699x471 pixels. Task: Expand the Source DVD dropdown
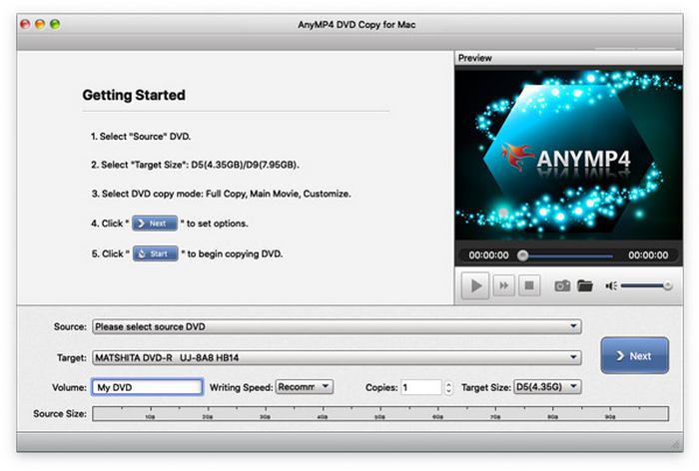[x=337, y=326]
